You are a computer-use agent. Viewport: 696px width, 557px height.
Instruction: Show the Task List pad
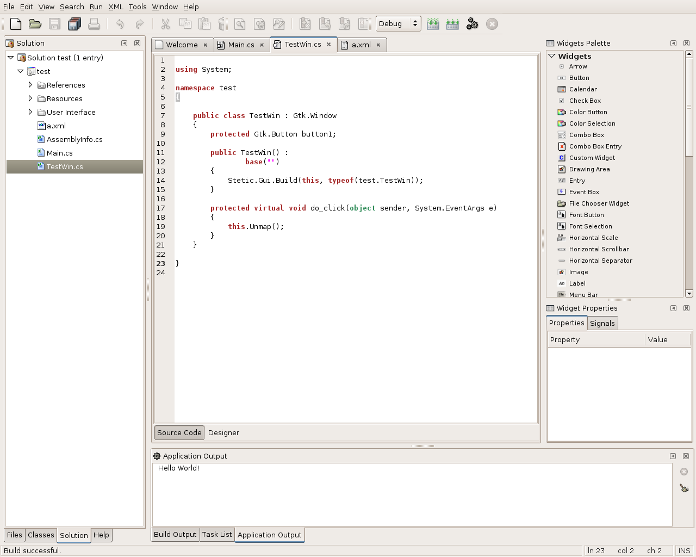(x=217, y=534)
